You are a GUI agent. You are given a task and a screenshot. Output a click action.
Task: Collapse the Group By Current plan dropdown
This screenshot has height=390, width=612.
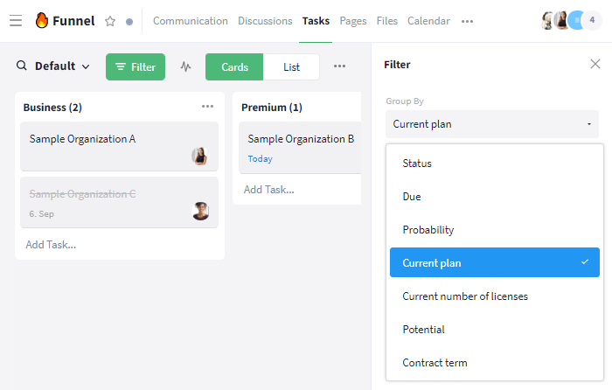(491, 124)
